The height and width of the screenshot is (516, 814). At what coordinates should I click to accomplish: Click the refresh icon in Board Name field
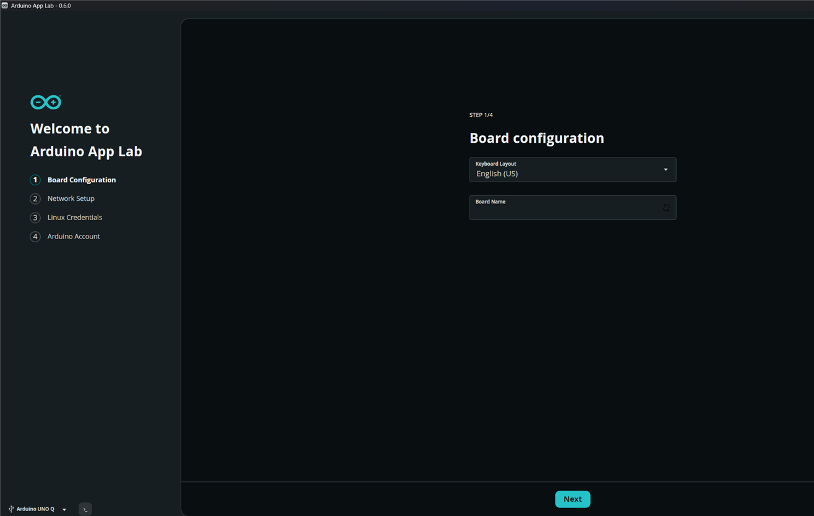666,208
